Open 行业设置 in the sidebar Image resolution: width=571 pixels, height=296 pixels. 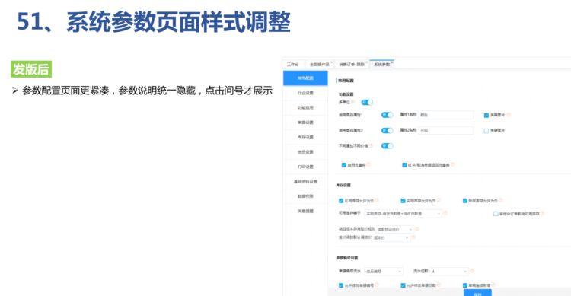(x=305, y=93)
